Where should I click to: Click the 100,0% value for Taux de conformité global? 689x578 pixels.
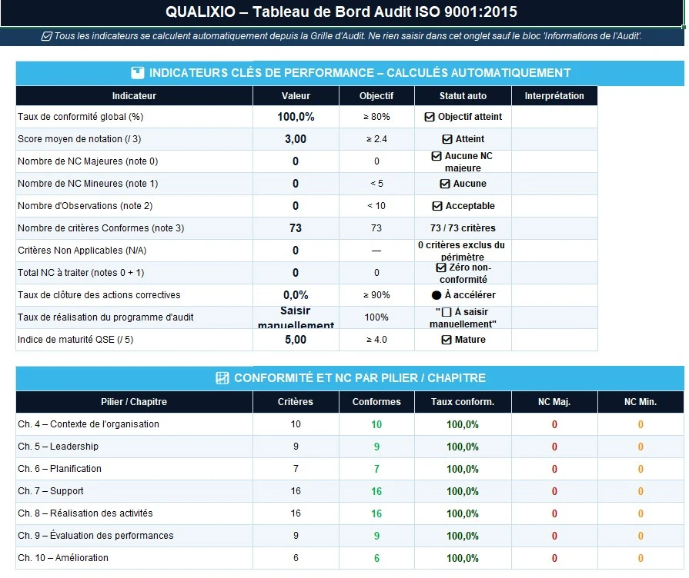[296, 117]
